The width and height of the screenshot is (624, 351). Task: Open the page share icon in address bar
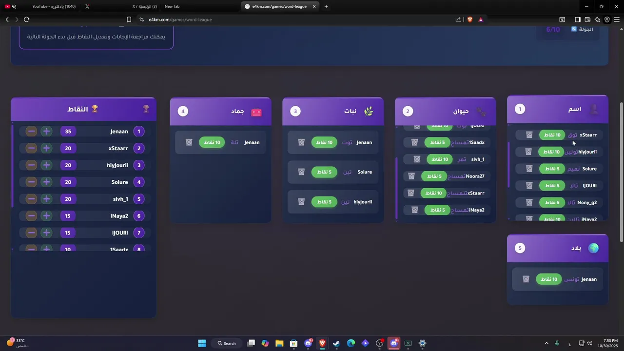(458, 19)
